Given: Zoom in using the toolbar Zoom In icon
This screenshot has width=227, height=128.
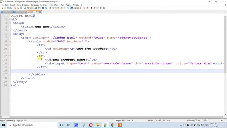Looking at the screenshot, I should coord(50,8).
